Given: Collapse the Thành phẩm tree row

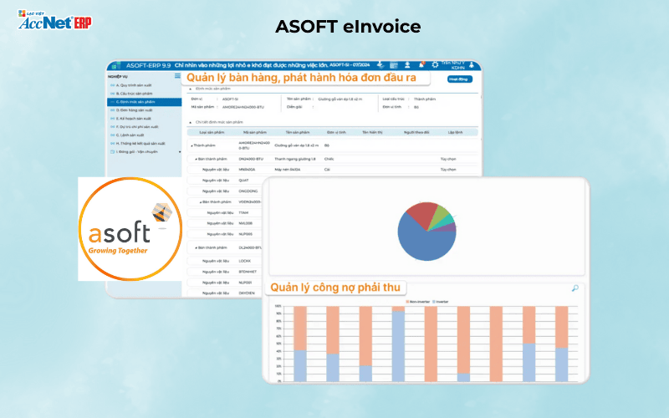Looking at the screenshot, I should (192, 145).
